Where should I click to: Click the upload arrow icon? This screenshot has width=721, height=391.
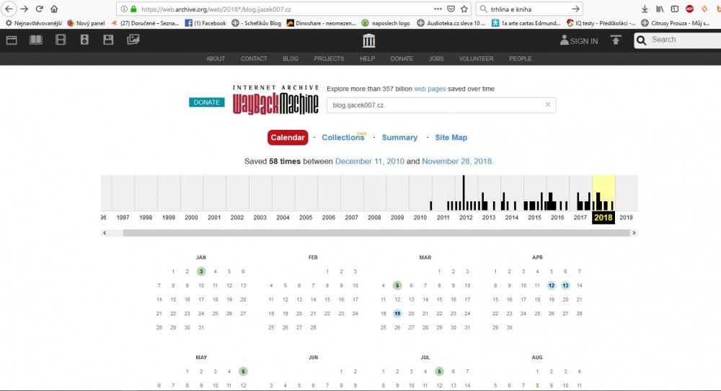[615, 40]
